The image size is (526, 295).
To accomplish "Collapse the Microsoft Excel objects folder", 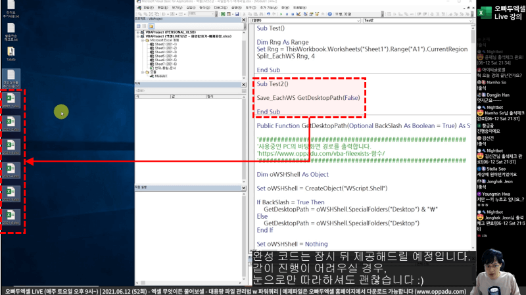I will (x=142, y=40).
